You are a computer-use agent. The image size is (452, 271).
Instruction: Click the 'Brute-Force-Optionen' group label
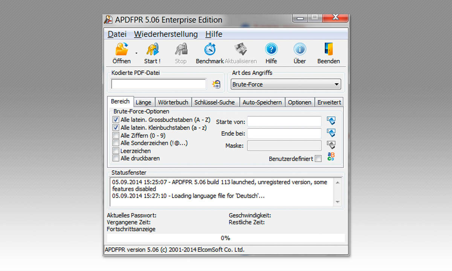(x=141, y=111)
